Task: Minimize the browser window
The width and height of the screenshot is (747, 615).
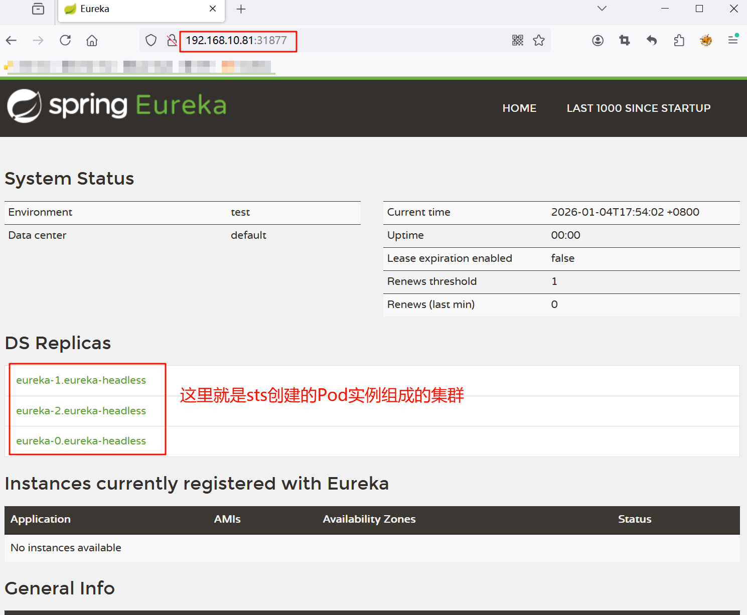Action: coord(665,9)
